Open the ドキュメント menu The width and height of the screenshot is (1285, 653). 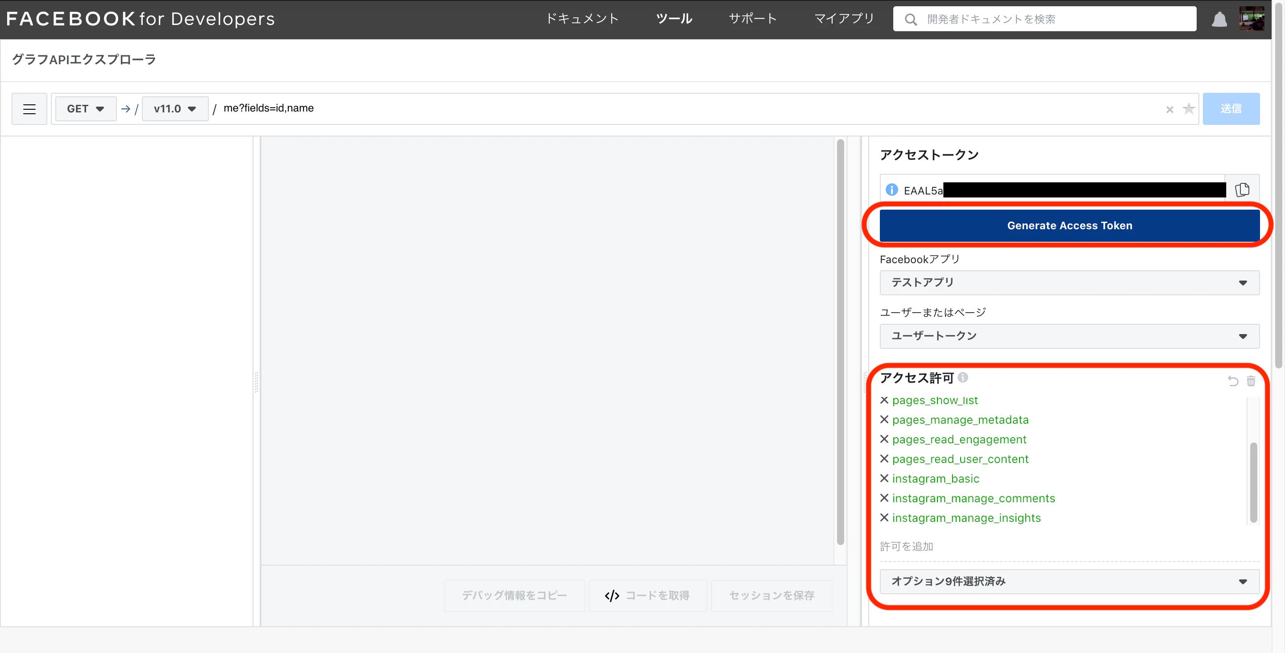582,19
